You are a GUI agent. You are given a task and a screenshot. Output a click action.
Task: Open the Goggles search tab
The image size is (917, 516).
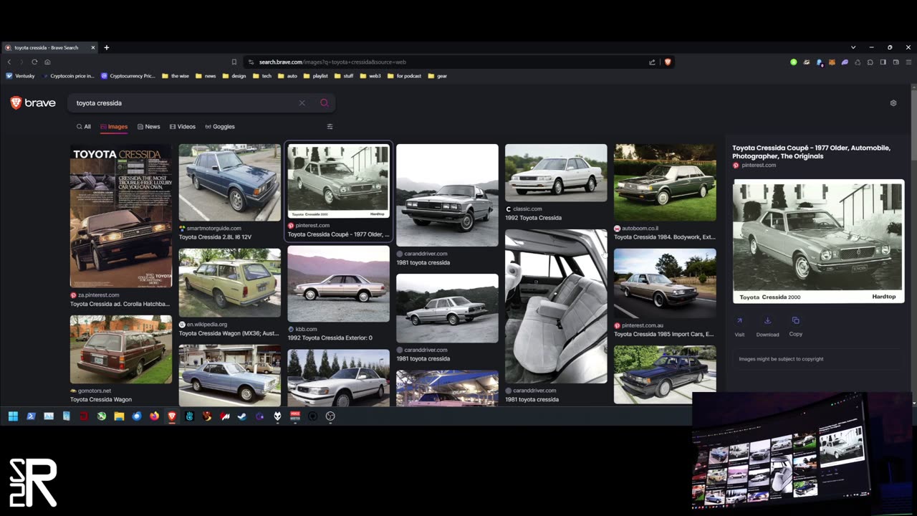[220, 127]
